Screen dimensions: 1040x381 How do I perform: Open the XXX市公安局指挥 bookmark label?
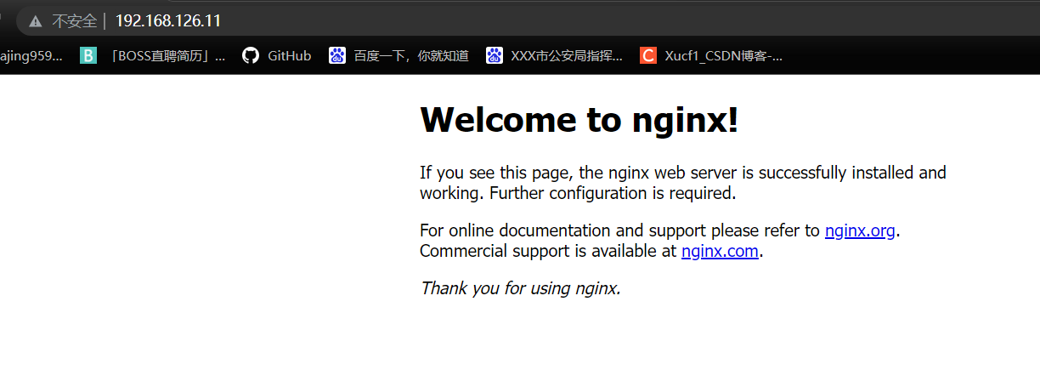[567, 56]
